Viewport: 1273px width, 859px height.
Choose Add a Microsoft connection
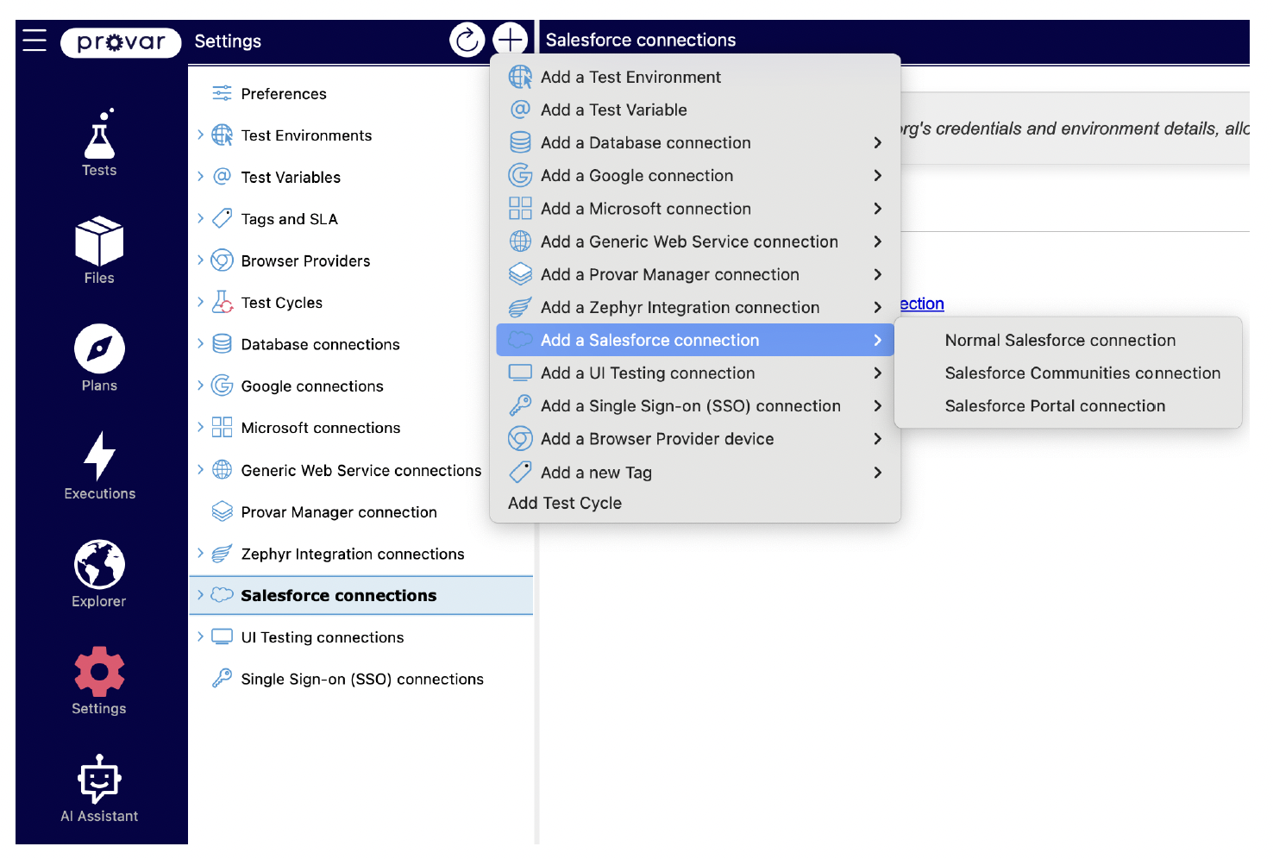[x=695, y=209]
